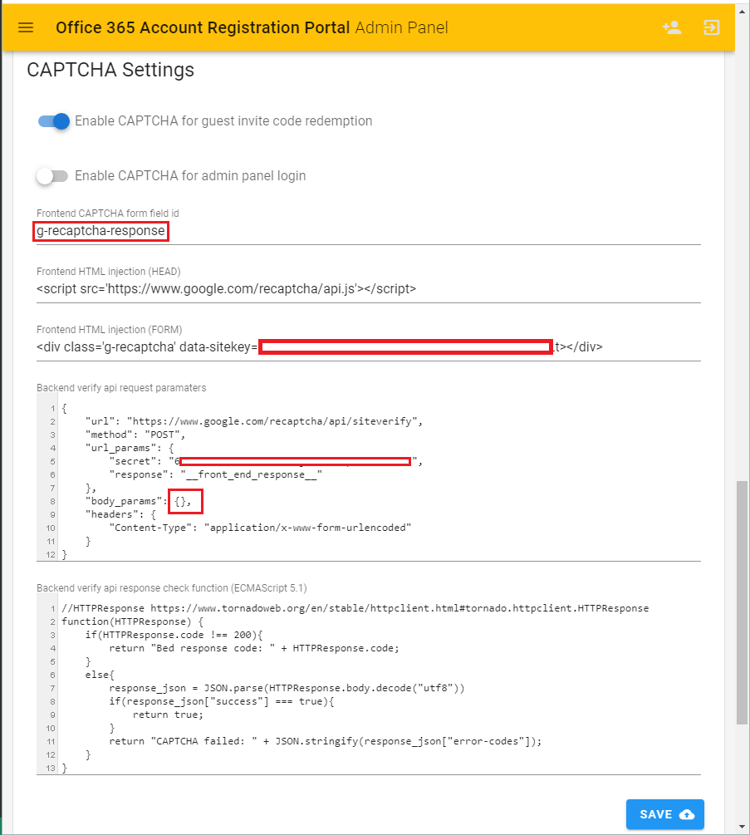The width and height of the screenshot is (750, 835).
Task: Click the "url_params": { line
Action: (x=130, y=449)
